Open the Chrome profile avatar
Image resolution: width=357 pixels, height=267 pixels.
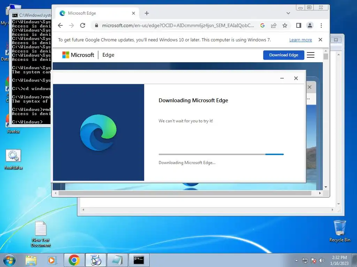pos(310,25)
